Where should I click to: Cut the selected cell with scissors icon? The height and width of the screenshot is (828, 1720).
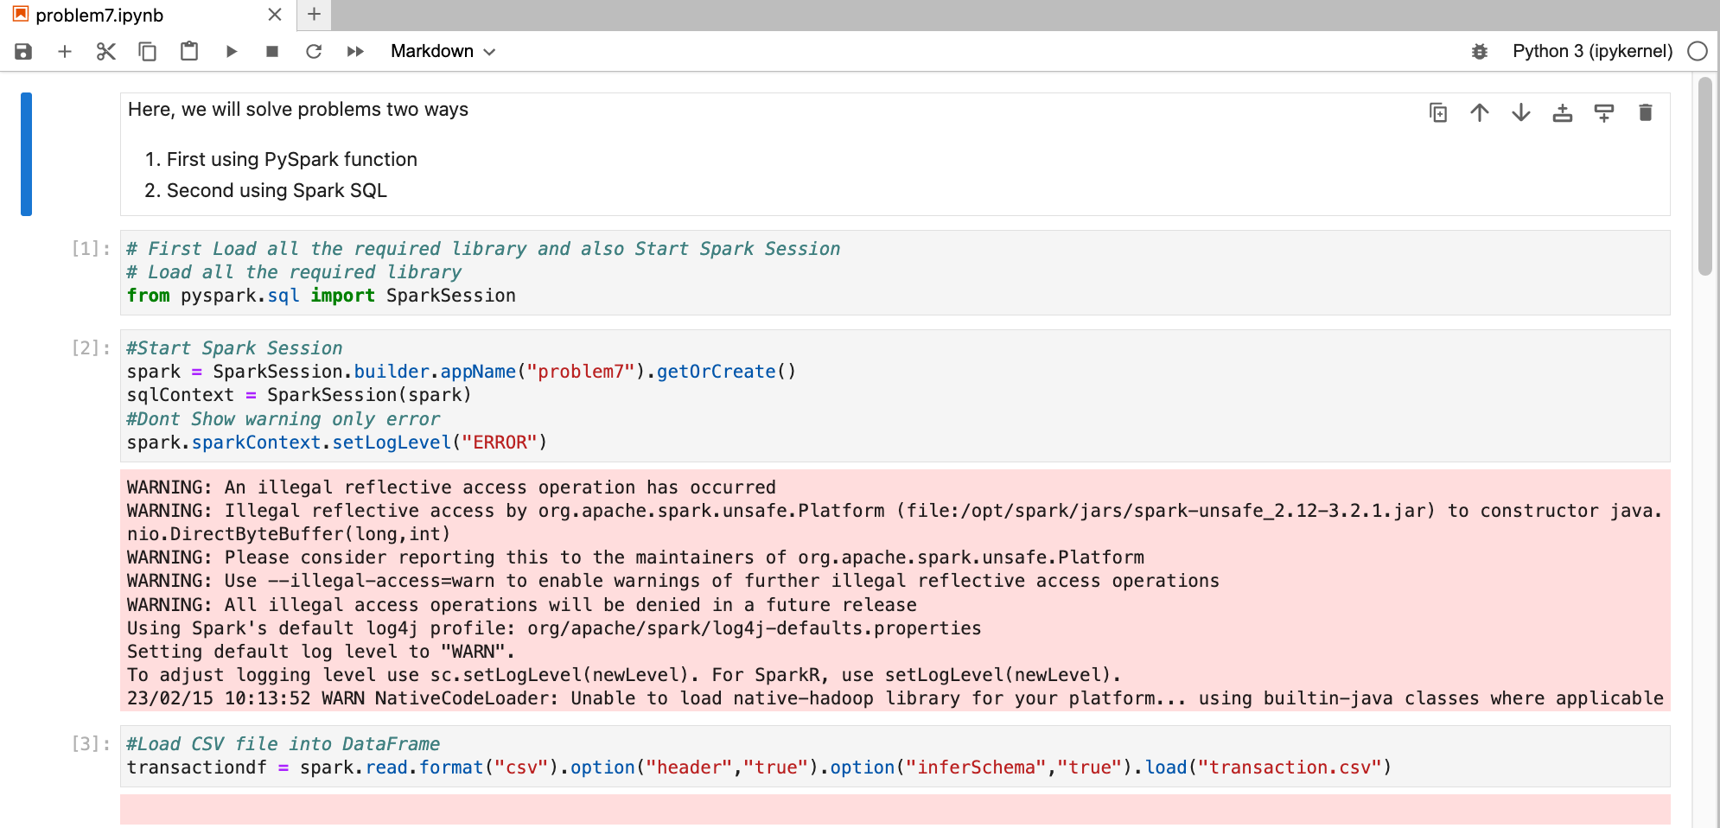105,52
